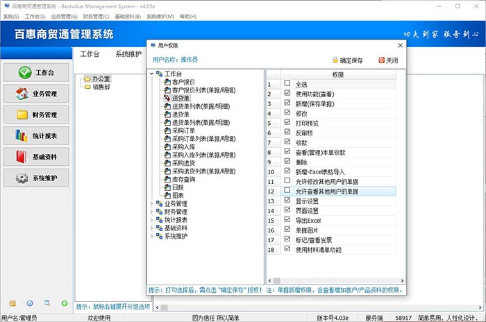Enable 允许修改其他用户的单据 checkbox
This screenshot has height=322, width=486.
[287, 180]
